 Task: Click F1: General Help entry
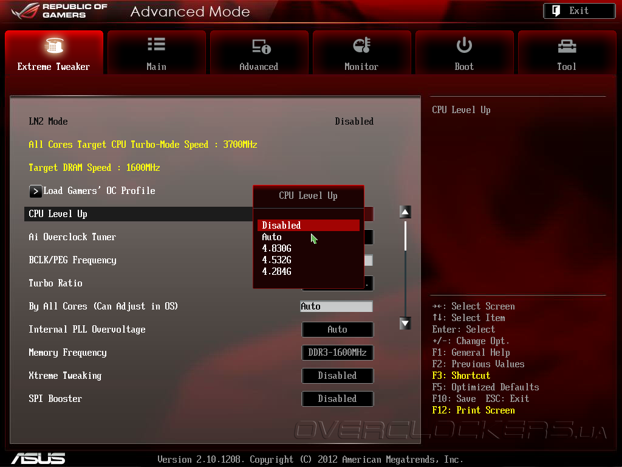(471, 353)
